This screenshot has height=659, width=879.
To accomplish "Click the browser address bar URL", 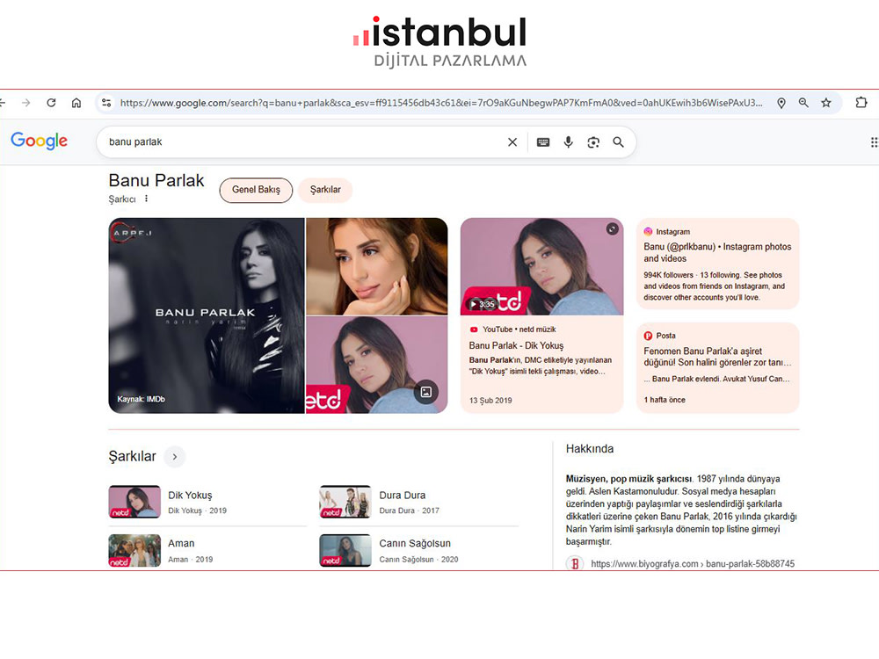I will (440, 103).
